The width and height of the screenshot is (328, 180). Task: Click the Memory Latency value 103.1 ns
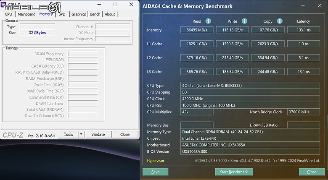304,30
